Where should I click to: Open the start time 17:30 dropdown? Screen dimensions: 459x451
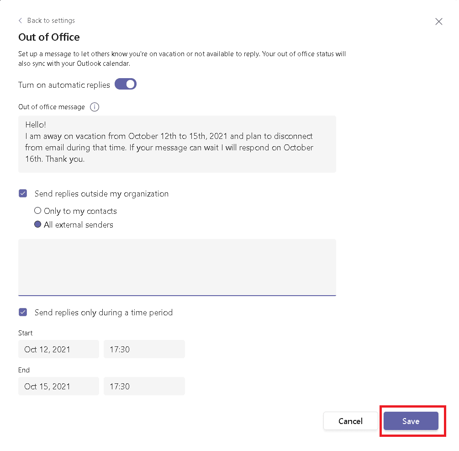(x=144, y=349)
